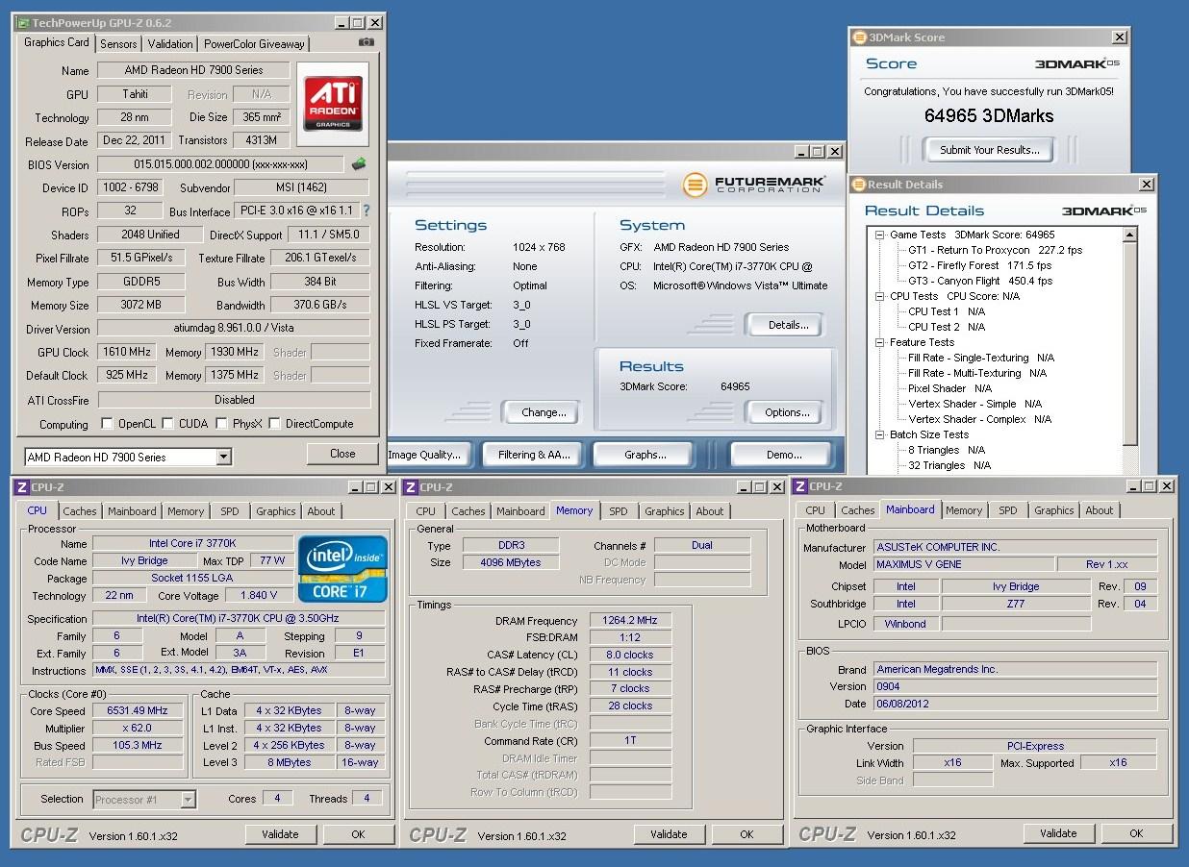Click the GPU Clock 1610 MHz value
The width and height of the screenshot is (1189, 867).
point(128,352)
